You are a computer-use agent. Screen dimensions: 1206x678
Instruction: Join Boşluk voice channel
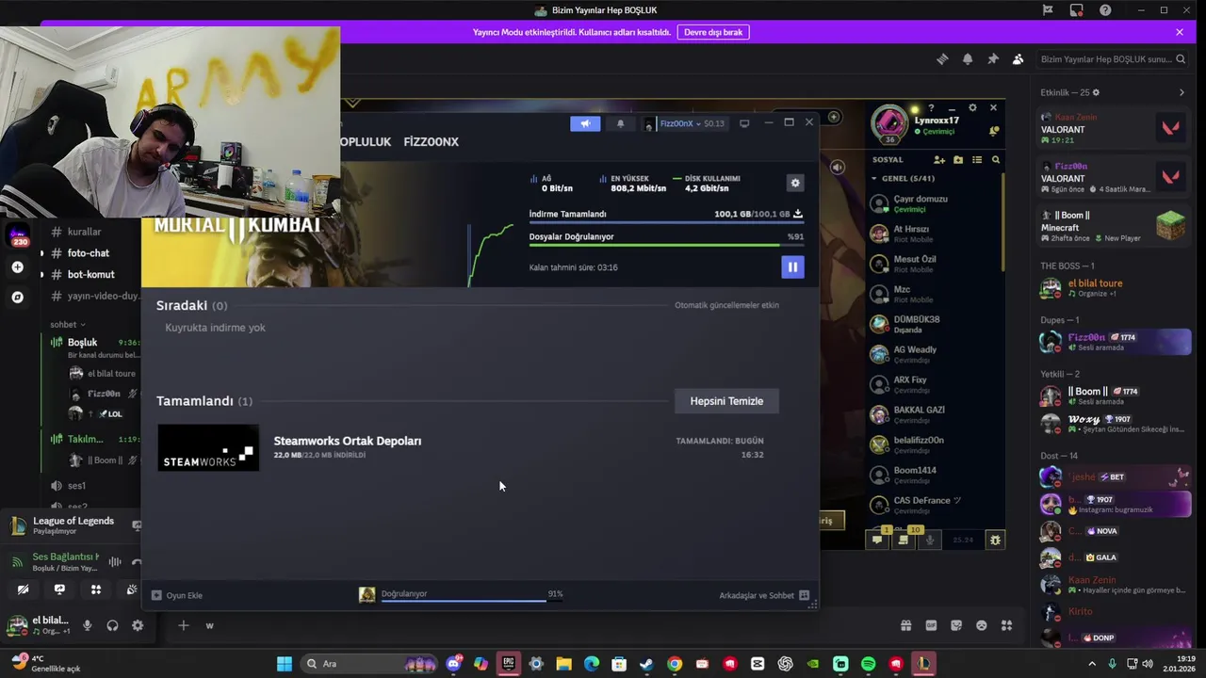[x=82, y=342]
